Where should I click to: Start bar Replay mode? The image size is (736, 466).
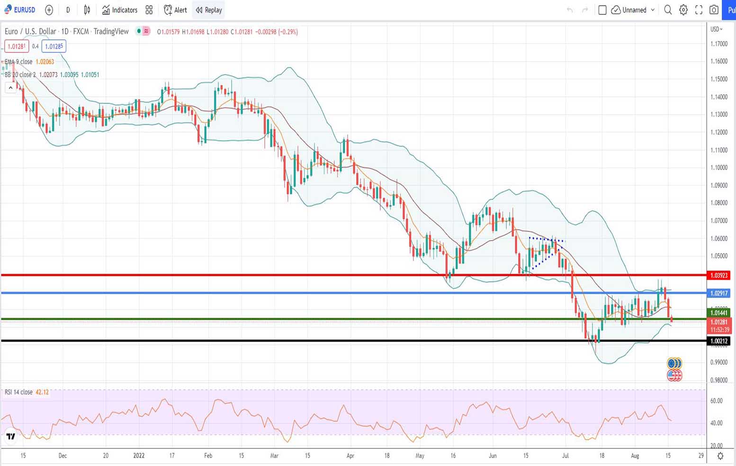pyautogui.click(x=209, y=10)
